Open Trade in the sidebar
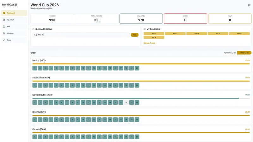Screen dimensions: 253x142 (x=14, y=40)
